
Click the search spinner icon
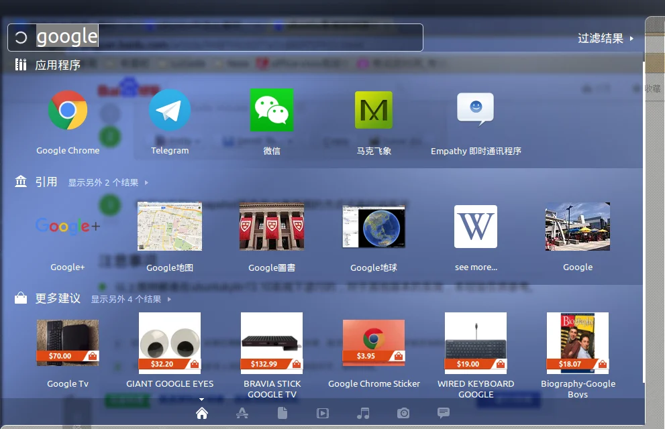21,38
